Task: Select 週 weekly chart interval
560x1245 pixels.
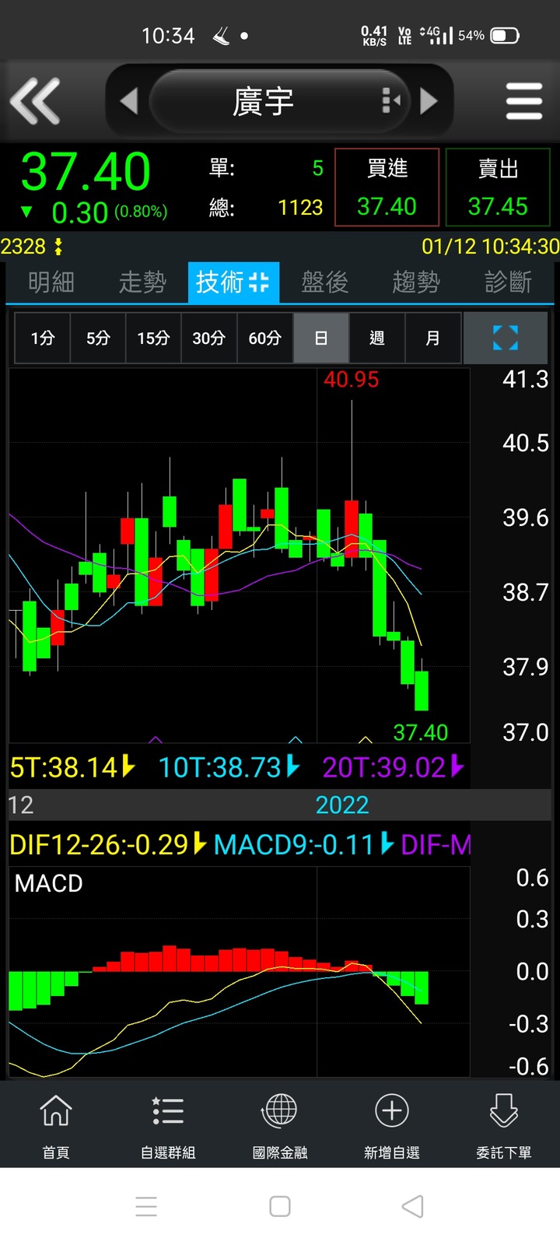Action: point(376,338)
